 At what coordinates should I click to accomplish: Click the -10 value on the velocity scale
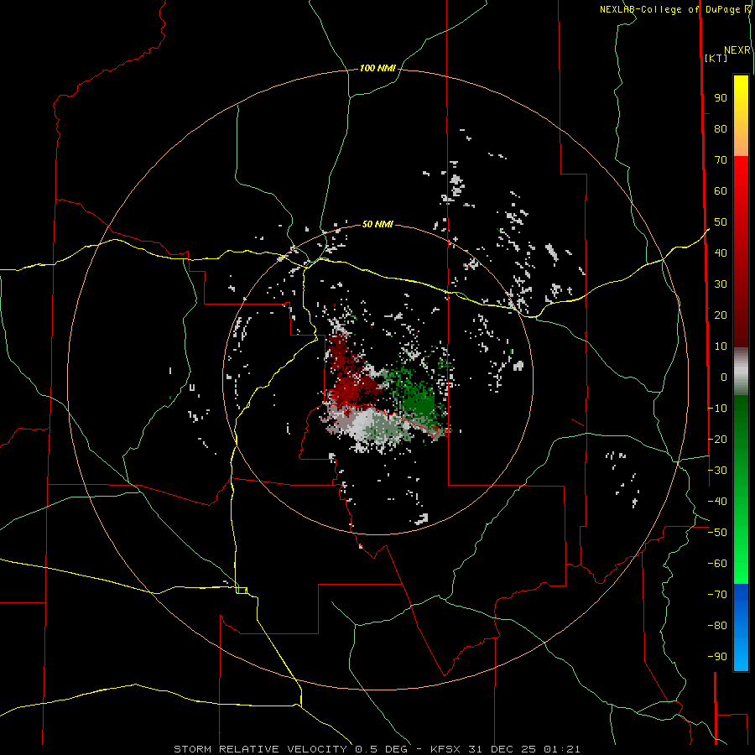click(x=717, y=409)
